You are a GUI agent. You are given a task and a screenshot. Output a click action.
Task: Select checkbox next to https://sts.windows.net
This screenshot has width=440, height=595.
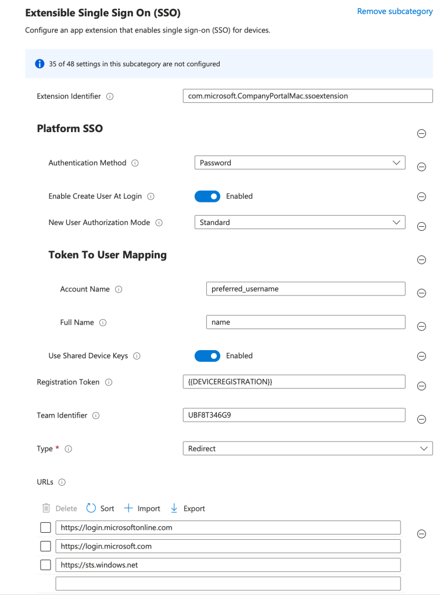45,565
